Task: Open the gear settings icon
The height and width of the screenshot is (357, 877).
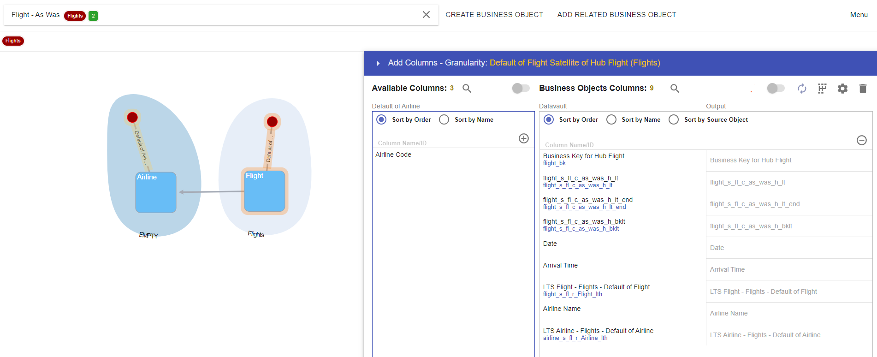Action: [842, 89]
